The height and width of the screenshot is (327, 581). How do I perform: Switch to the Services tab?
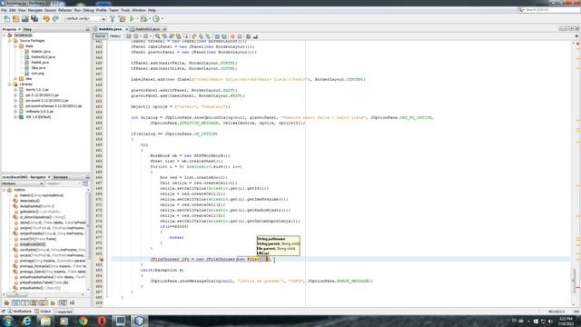coord(60,177)
